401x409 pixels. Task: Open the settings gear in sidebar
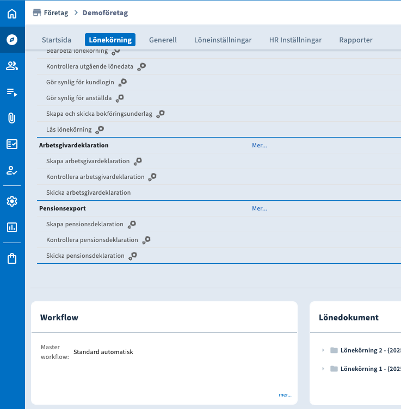[12, 201]
